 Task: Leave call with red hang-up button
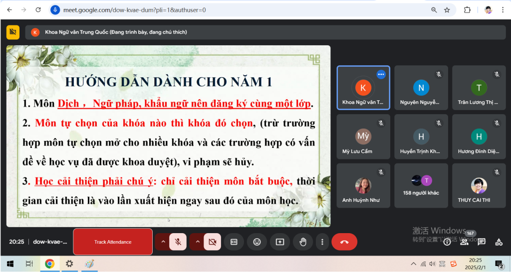coord(344,242)
